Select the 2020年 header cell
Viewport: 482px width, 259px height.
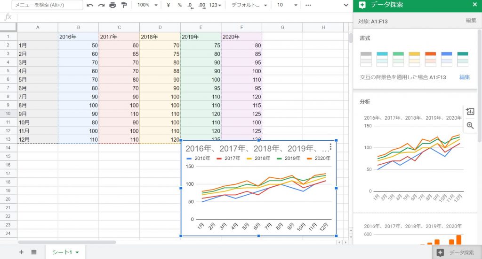[x=241, y=37]
